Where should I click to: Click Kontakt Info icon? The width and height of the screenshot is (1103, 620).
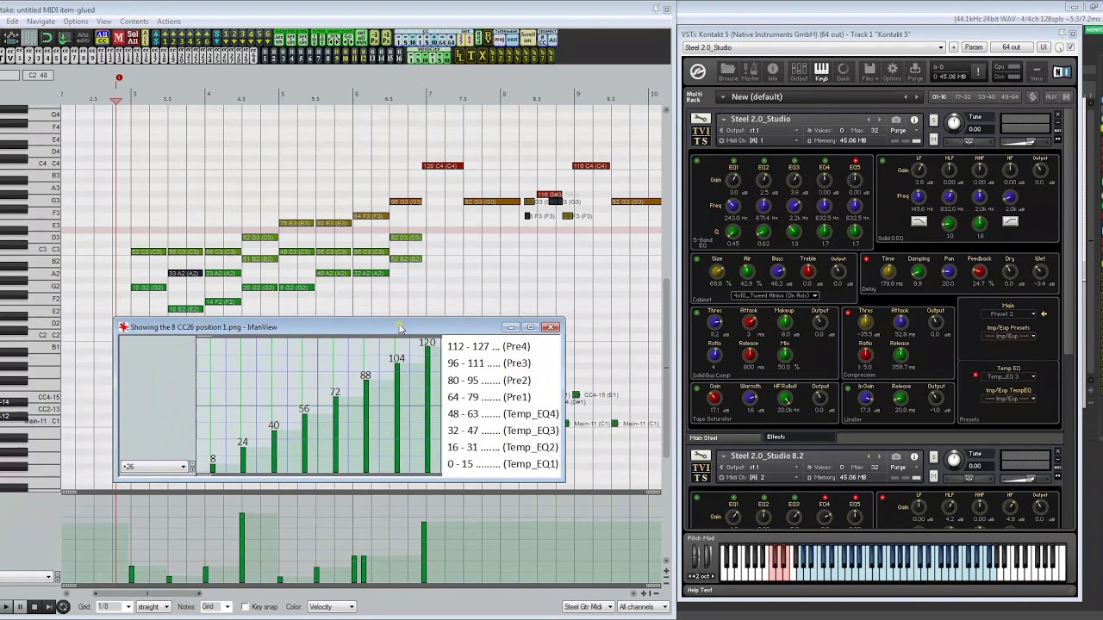point(773,72)
